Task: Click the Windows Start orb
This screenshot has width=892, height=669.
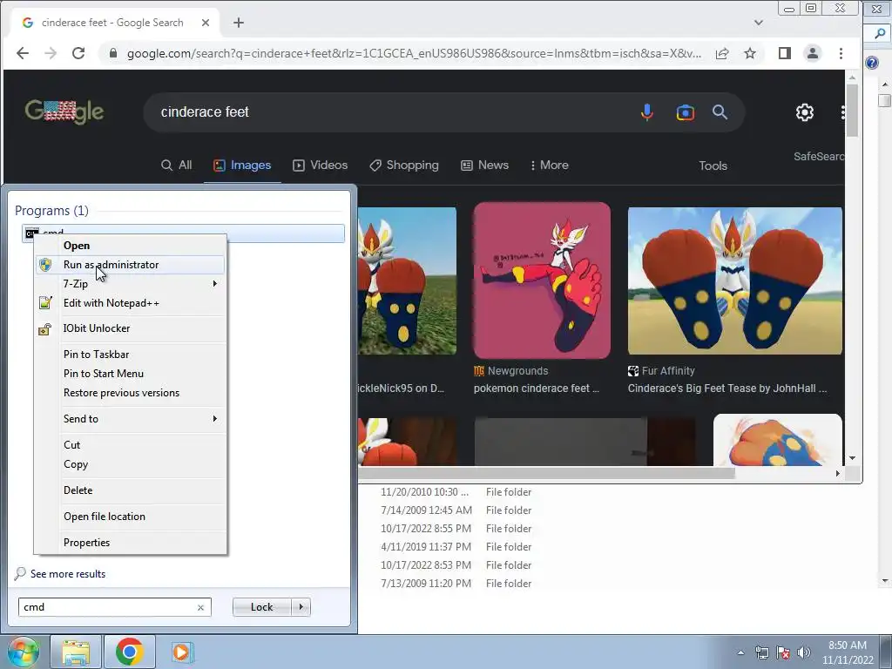Action: (x=23, y=652)
